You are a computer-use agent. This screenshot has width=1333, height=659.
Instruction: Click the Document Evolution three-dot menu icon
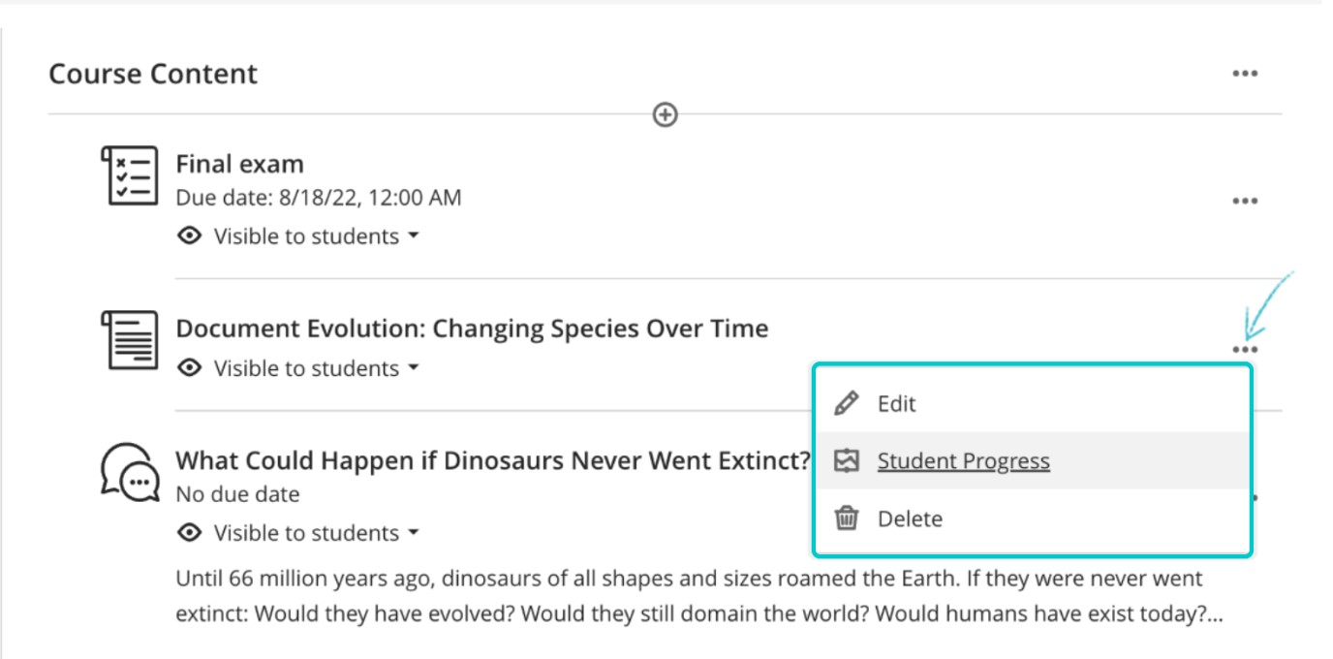[1244, 350]
